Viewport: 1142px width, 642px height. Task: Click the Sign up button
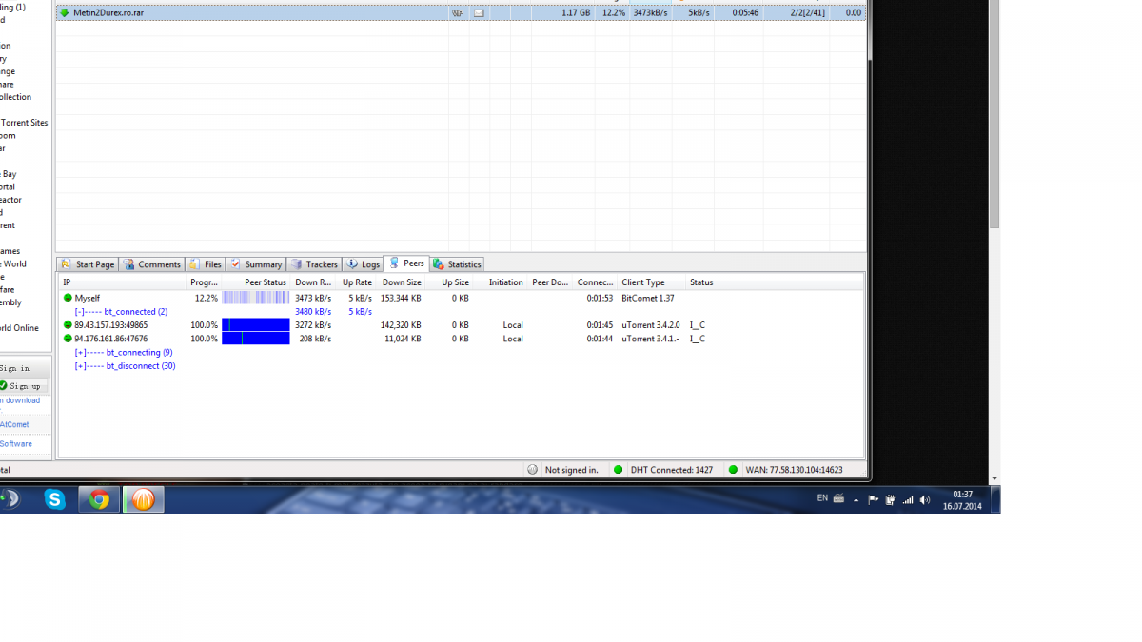click(x=23, y=386)
